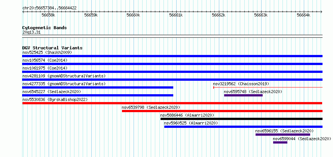This screenshot has height=157, width=333.
Task: Click the chr20:56657384..56664422 coordinate label
Action: (49, 8)
